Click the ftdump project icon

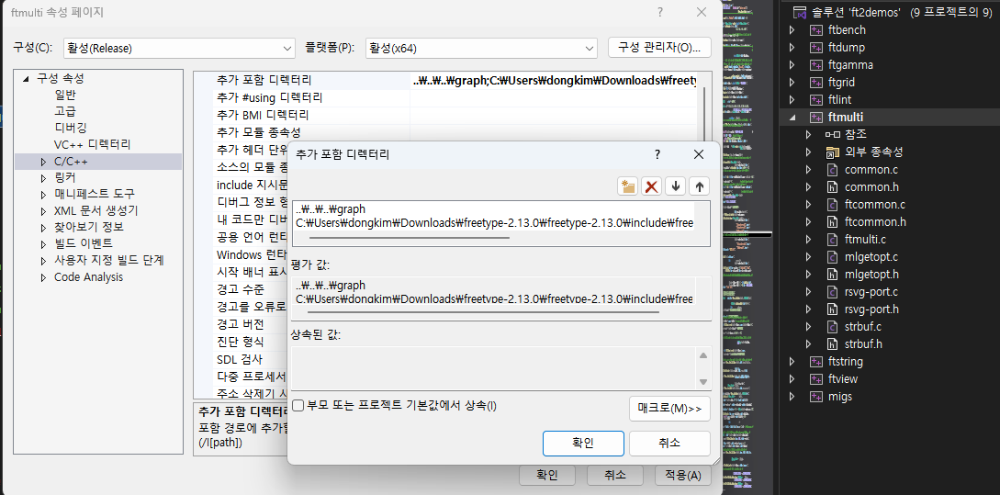pyautogui.click(x=816, y=47)
